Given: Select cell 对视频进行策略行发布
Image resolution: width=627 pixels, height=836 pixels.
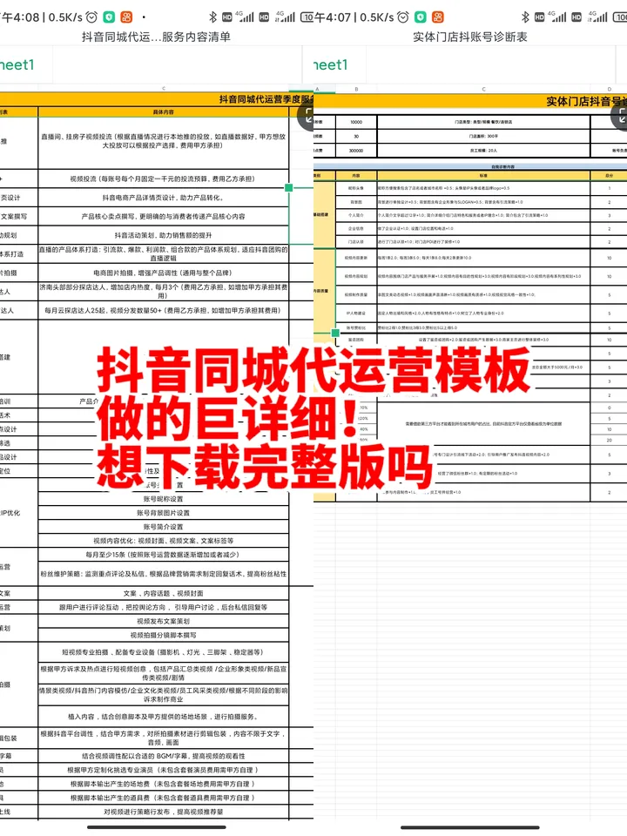Looking at the screenshot, I should (x=163, y=812).
